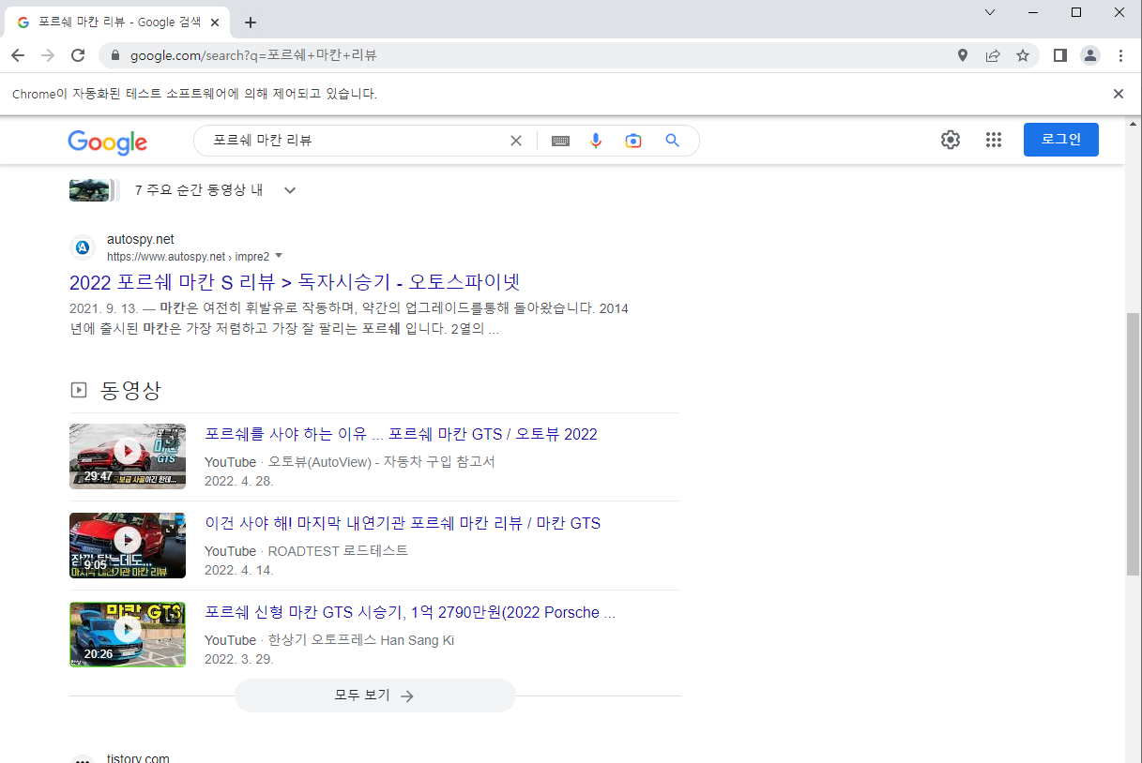The image size is (1142, 763).
Task: Select the 포르쉐 마칸 리뷰 browser tab
Action: tap(117, 22)
